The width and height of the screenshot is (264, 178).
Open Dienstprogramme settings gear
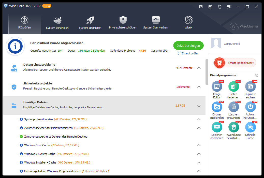256,75
